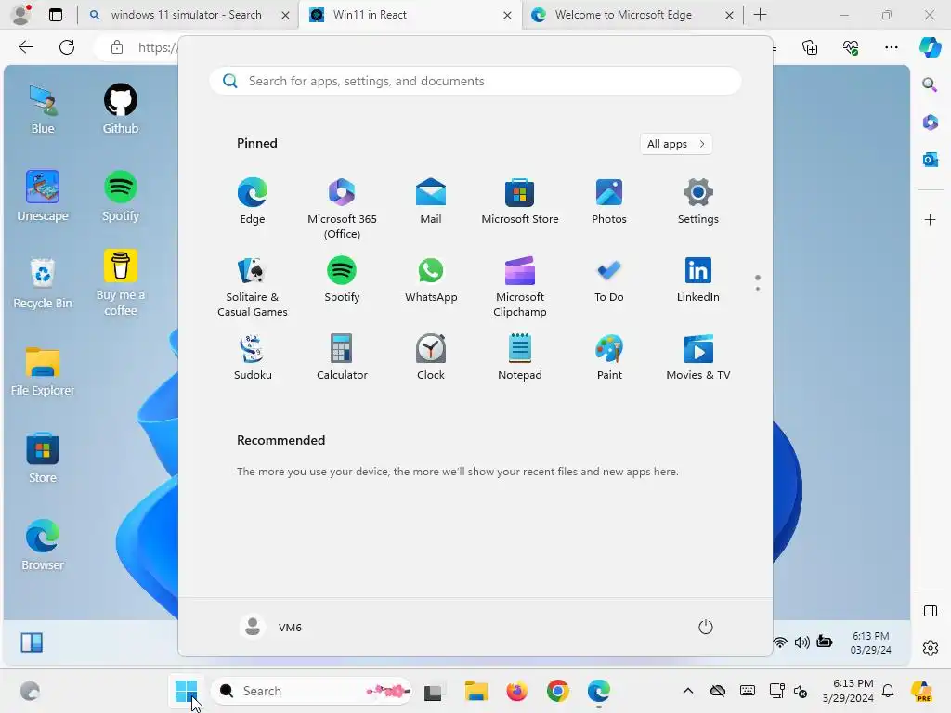Open Browser essentials heart icon
The height and width of the screenshot is (713, 951).
tap(851, 47)
